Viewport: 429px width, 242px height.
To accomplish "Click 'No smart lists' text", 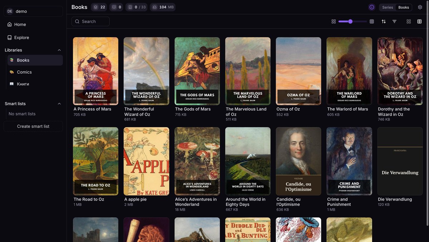I will click(22, 114).
